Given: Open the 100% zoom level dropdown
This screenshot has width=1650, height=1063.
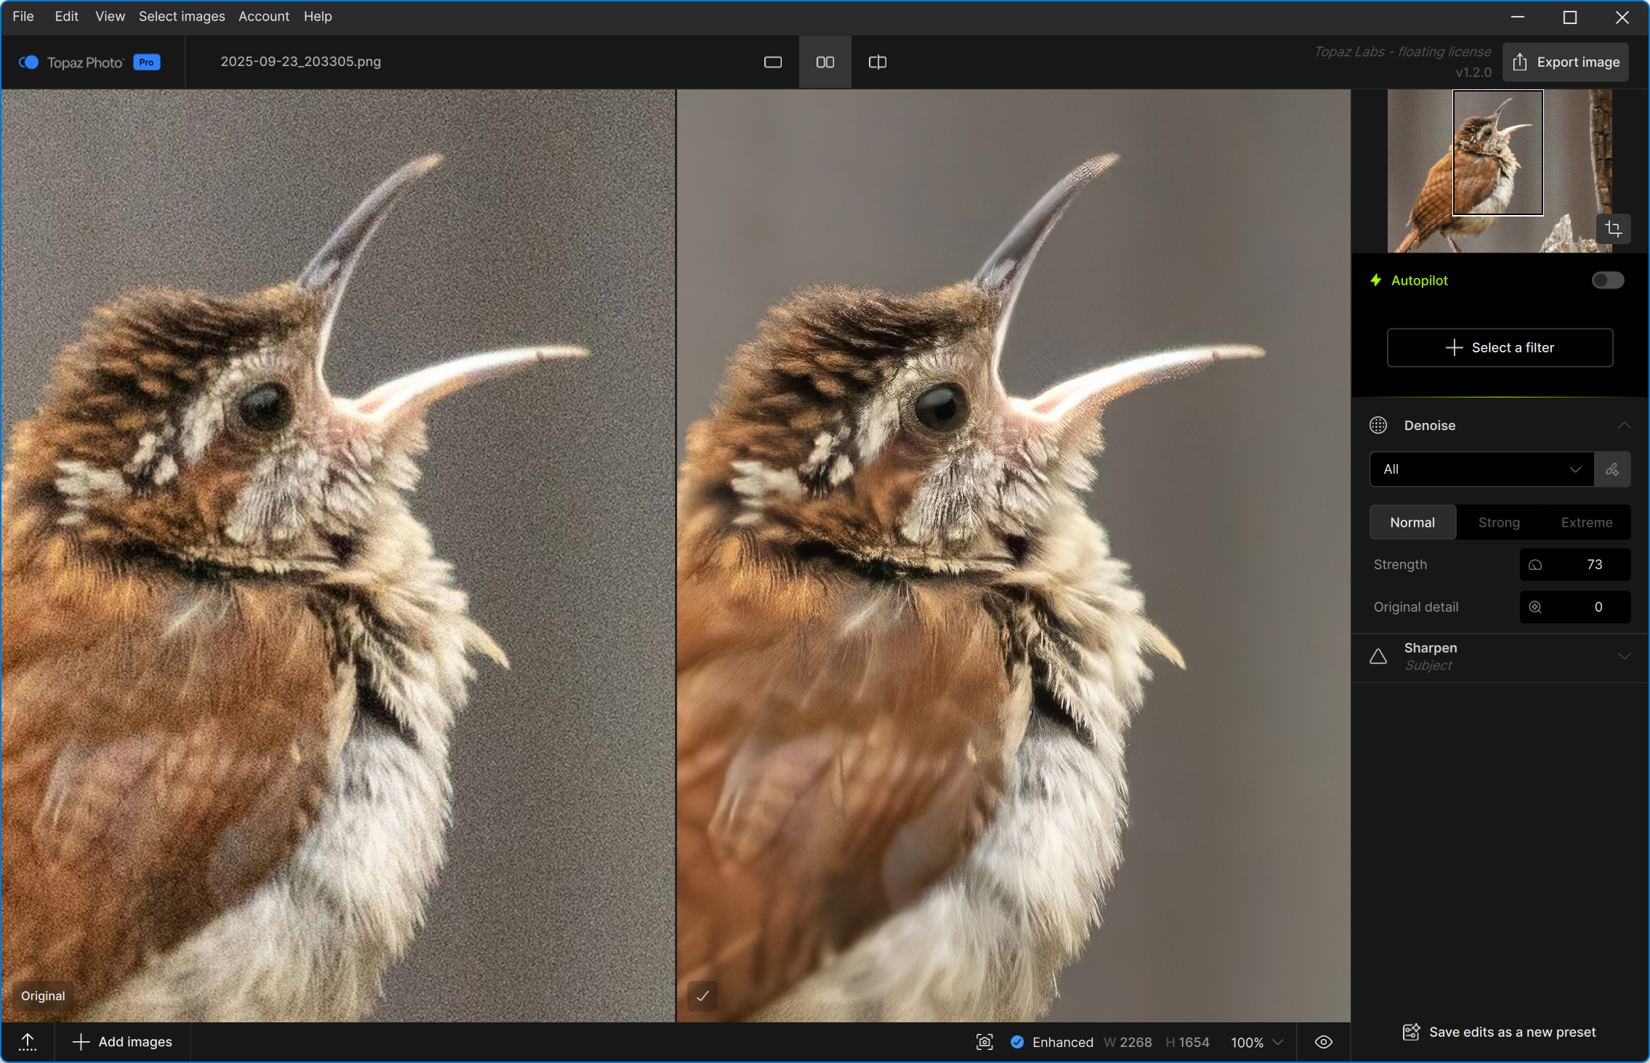Looking at the screenshot, I should [x=1256, y=1042].
